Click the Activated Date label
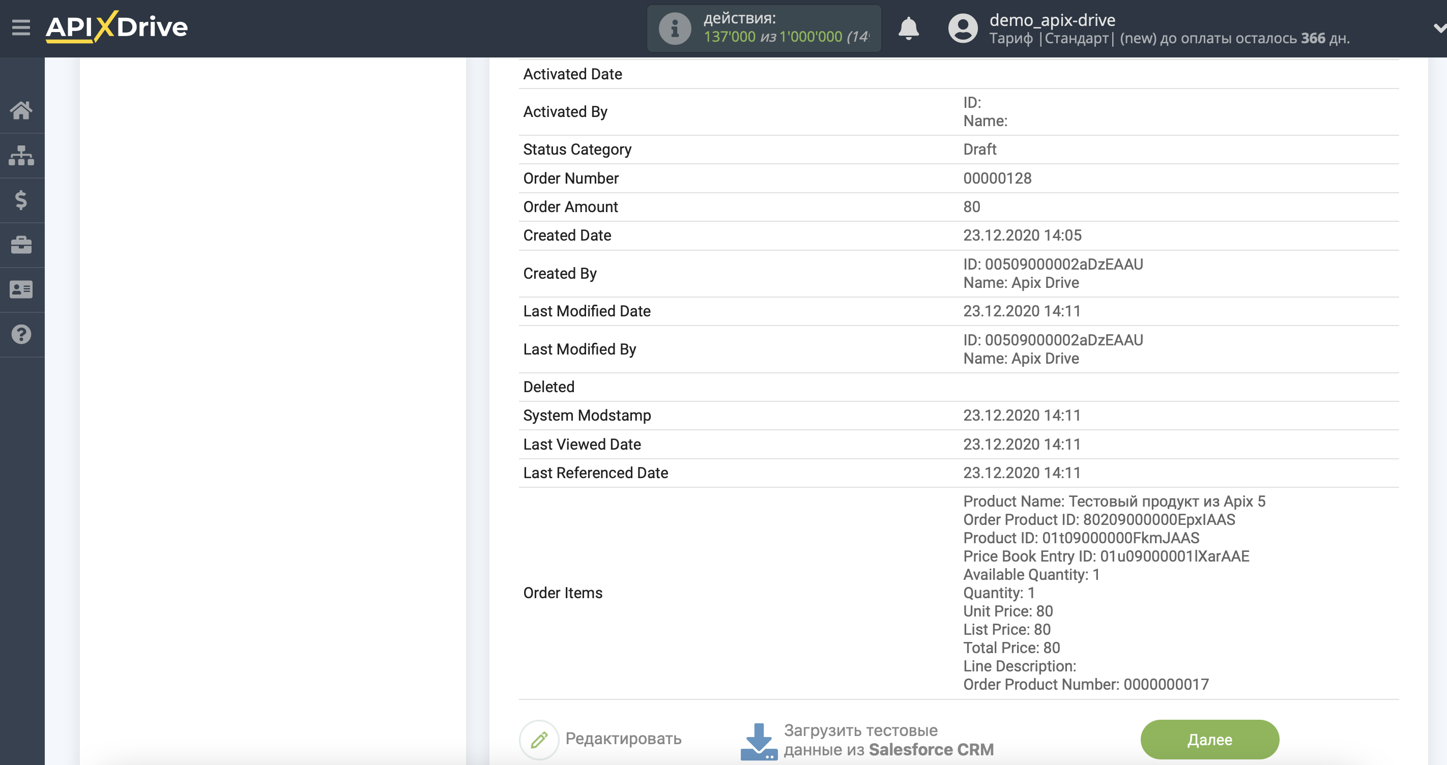The image size is (1447, 765). click(x=572, y=74)
